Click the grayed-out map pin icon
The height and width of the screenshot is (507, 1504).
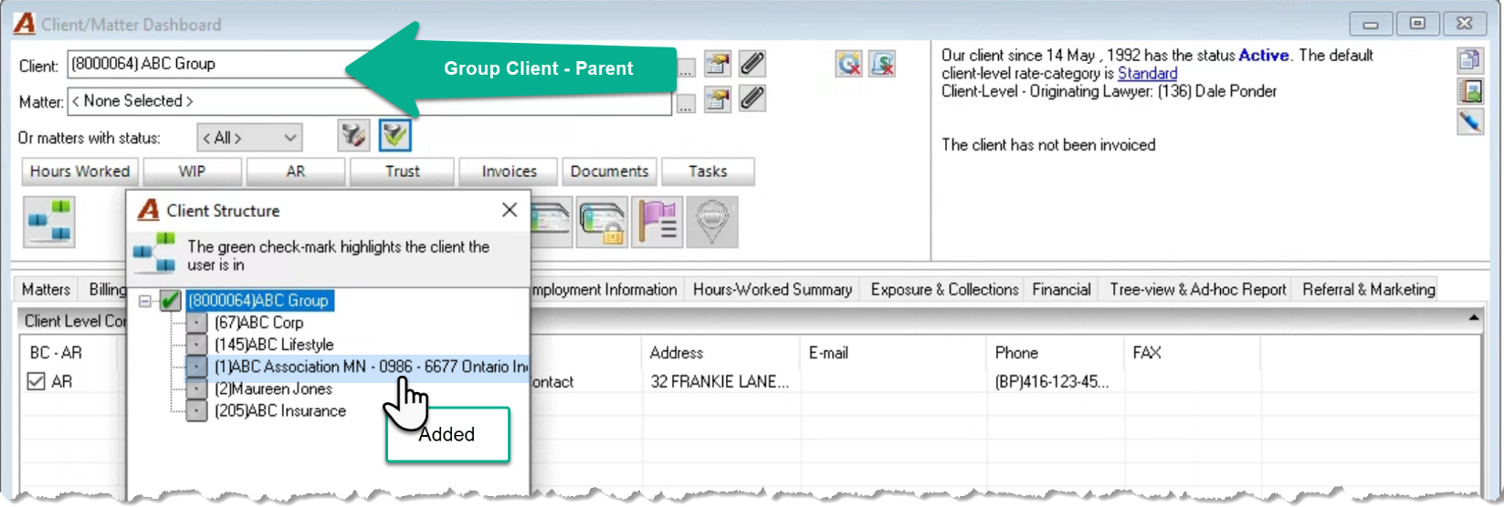pos(712,222)
